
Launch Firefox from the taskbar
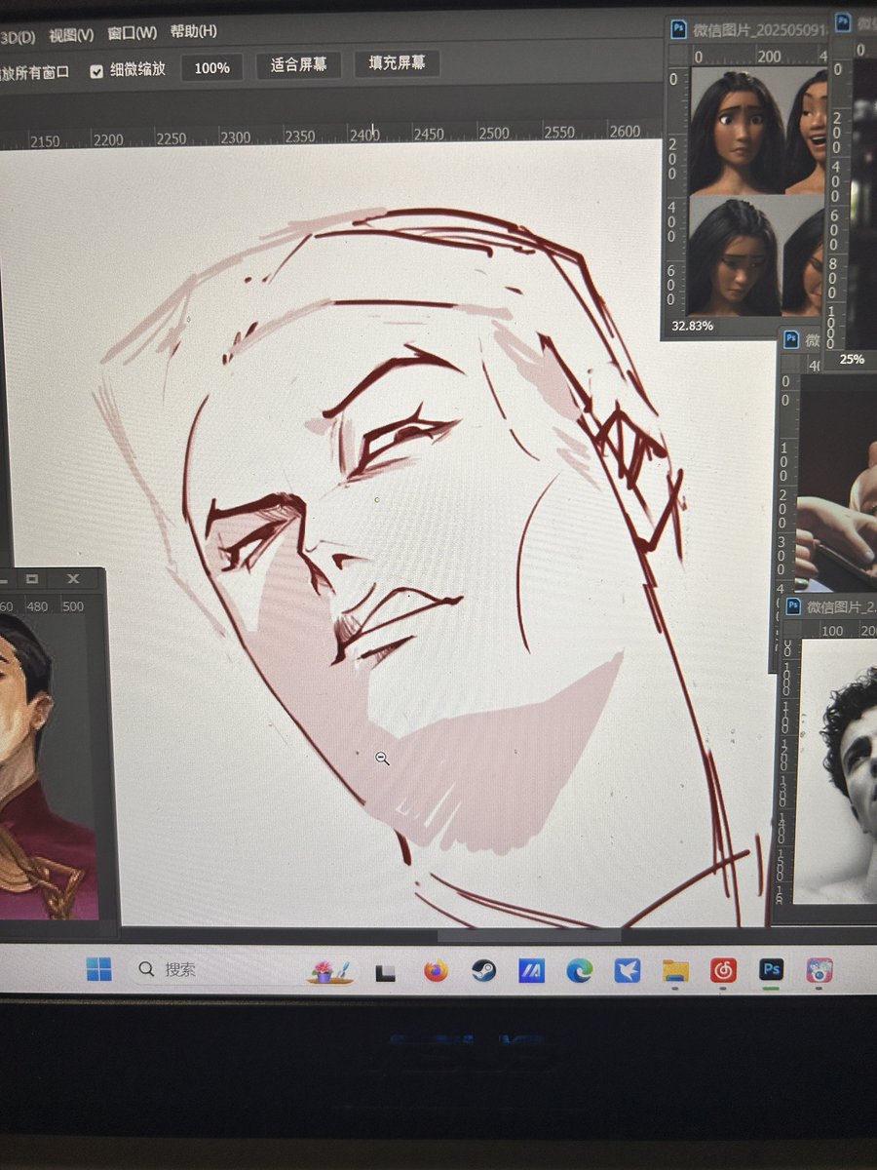[436, 970]
